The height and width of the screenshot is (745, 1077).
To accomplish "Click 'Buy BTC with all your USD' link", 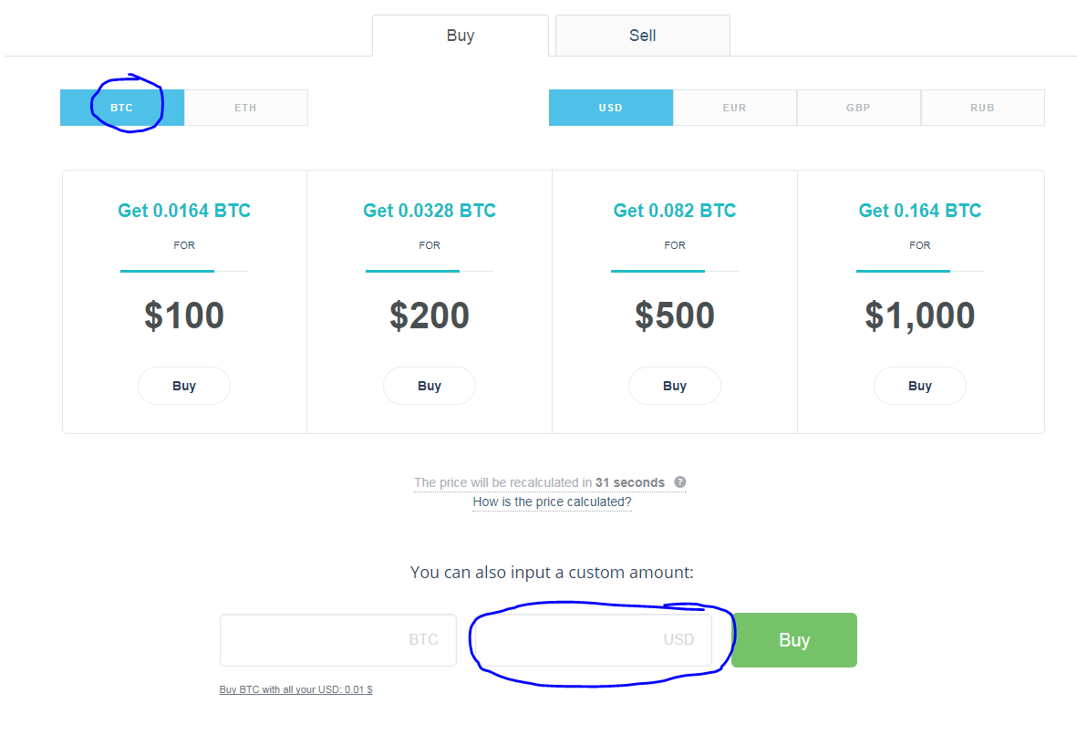I will [x=296, y=689].
